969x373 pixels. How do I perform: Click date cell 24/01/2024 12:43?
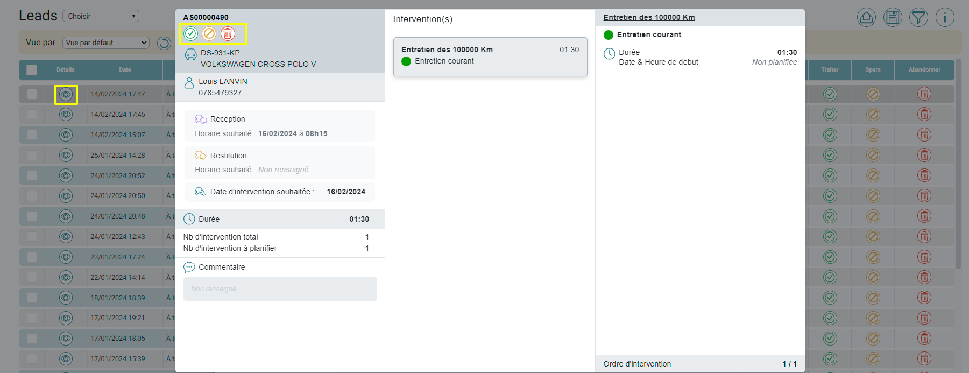(118, 237)
